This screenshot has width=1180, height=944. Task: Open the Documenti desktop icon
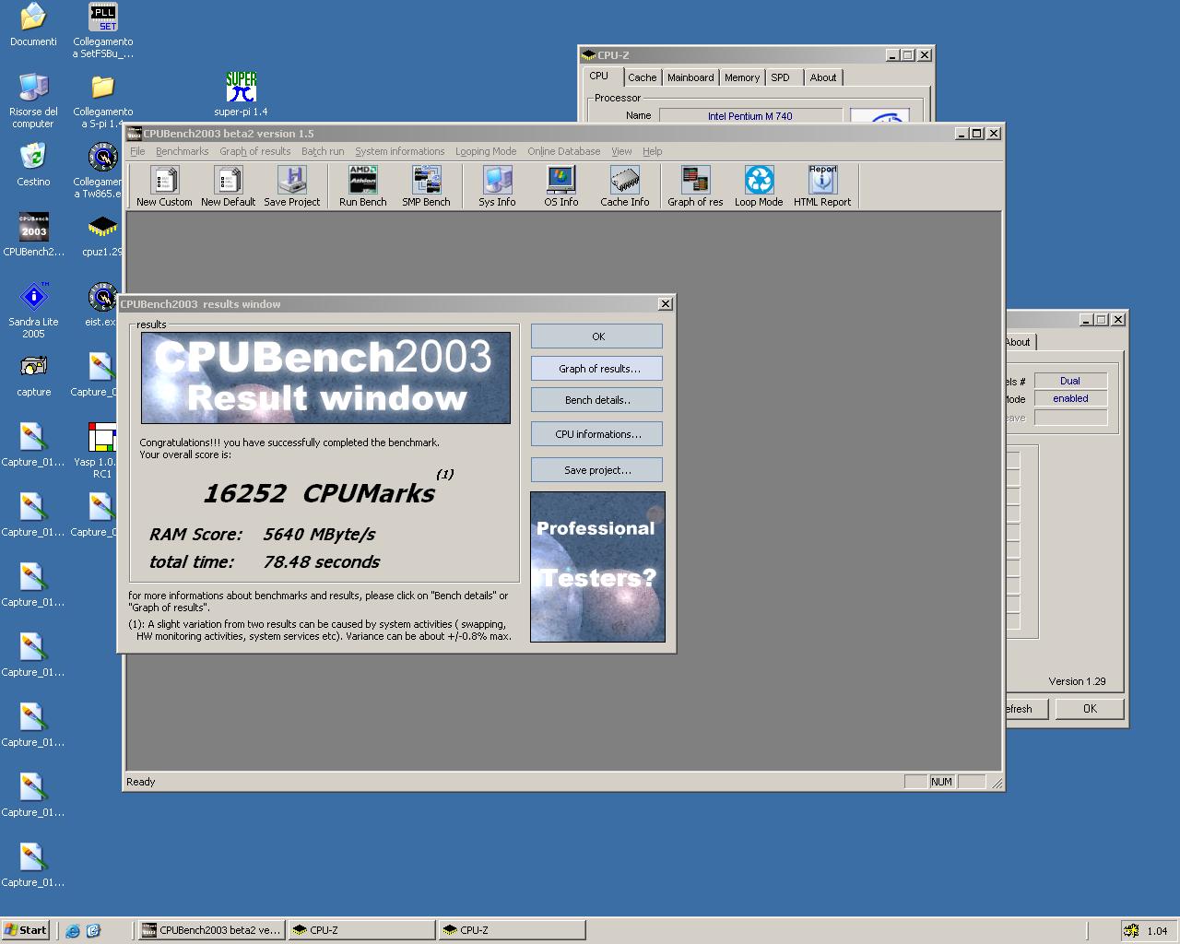(x=33, y=25)
